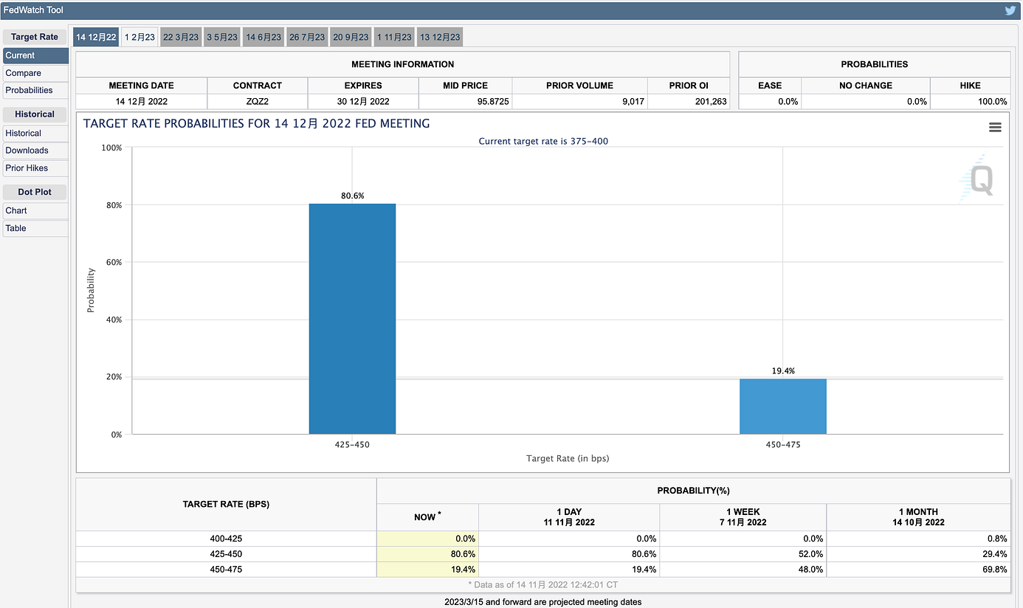Click the NOW column header
The height and width of the screenshot is (608, 1023).
click(x=427, y=517)
